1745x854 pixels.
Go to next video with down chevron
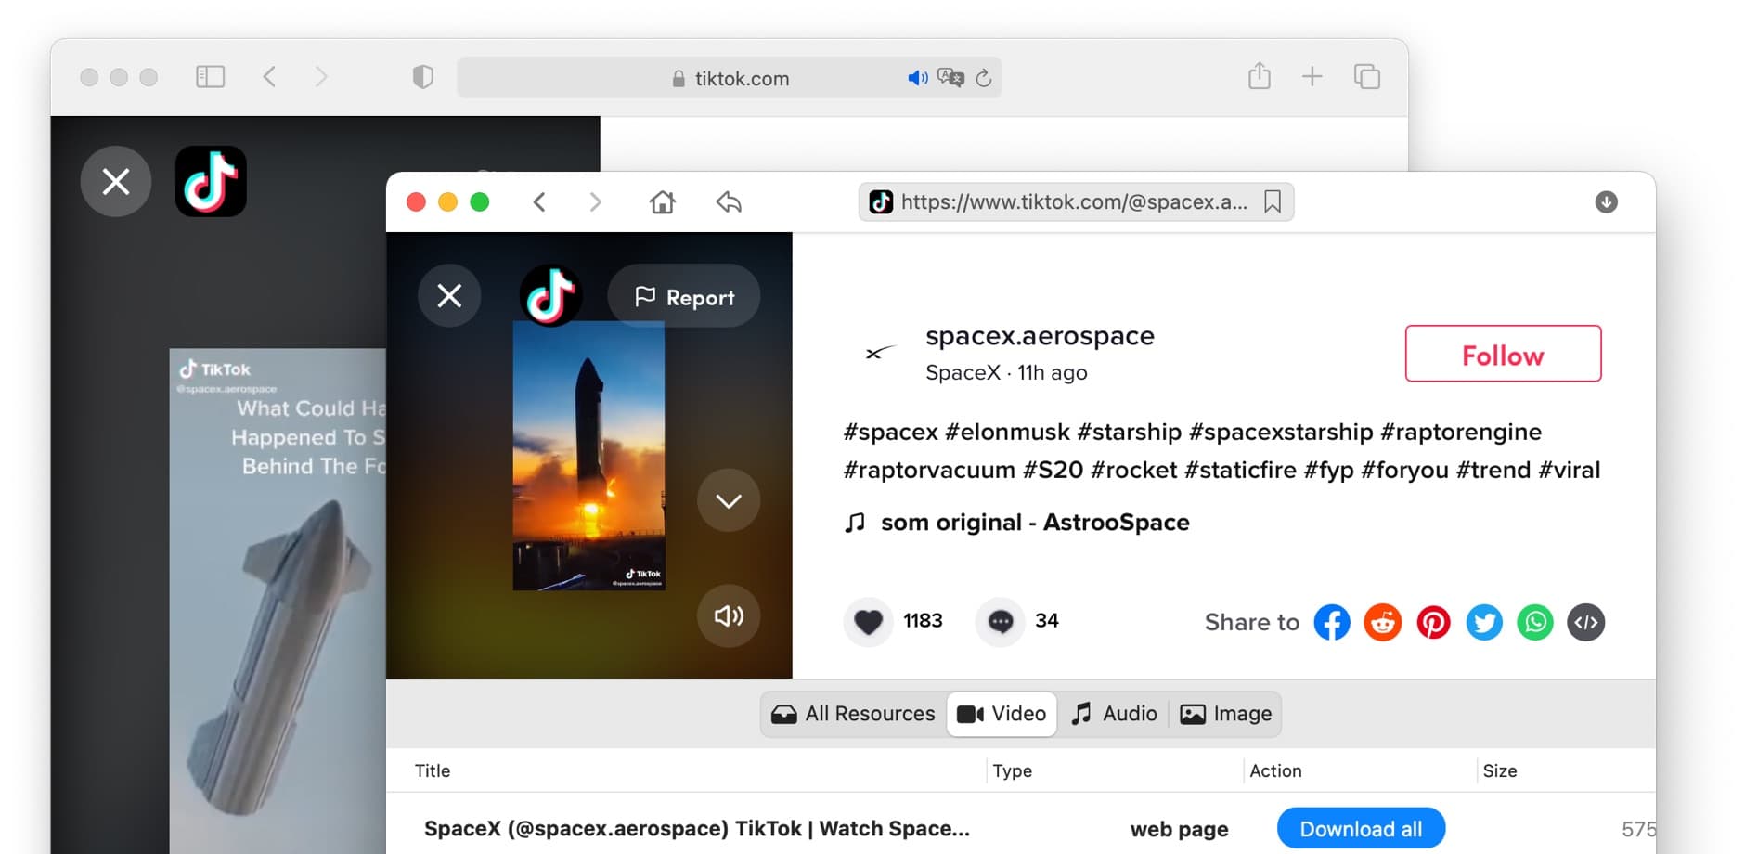pyautogui.click(x=729, y=500)
